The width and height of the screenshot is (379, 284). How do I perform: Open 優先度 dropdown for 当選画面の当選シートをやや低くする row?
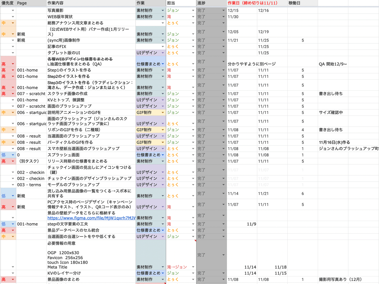[13, 237]
